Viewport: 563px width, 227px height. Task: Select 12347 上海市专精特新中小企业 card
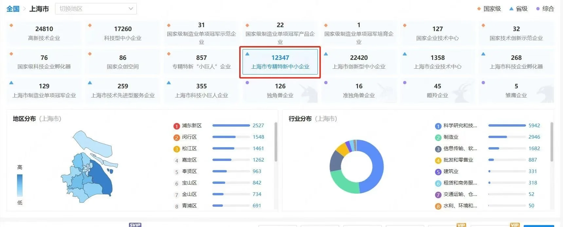coord(280,62)
